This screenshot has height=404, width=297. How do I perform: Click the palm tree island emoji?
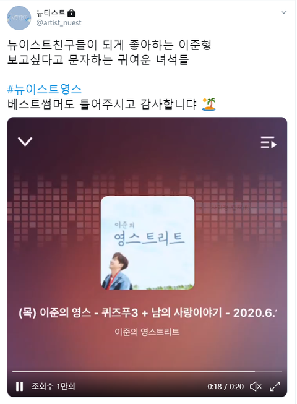[209, 105]
